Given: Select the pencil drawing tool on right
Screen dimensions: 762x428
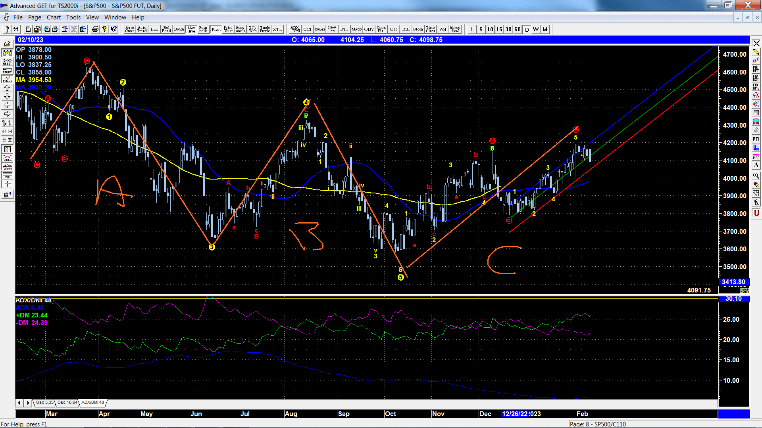Looking at the screenshot, I should pos(756,52).
